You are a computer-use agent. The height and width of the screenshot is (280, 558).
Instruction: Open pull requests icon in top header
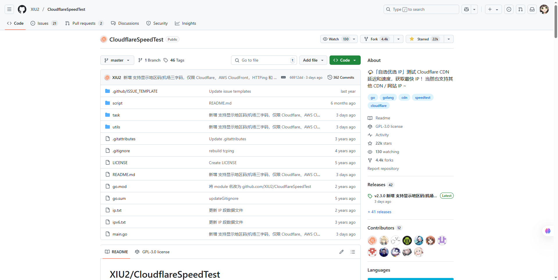point(521,9)
